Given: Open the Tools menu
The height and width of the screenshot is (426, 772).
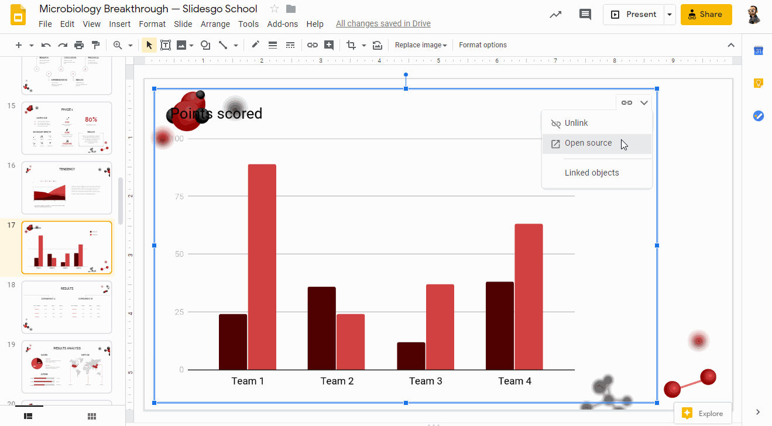Looking at the screenshot, I should coord(249,24).
